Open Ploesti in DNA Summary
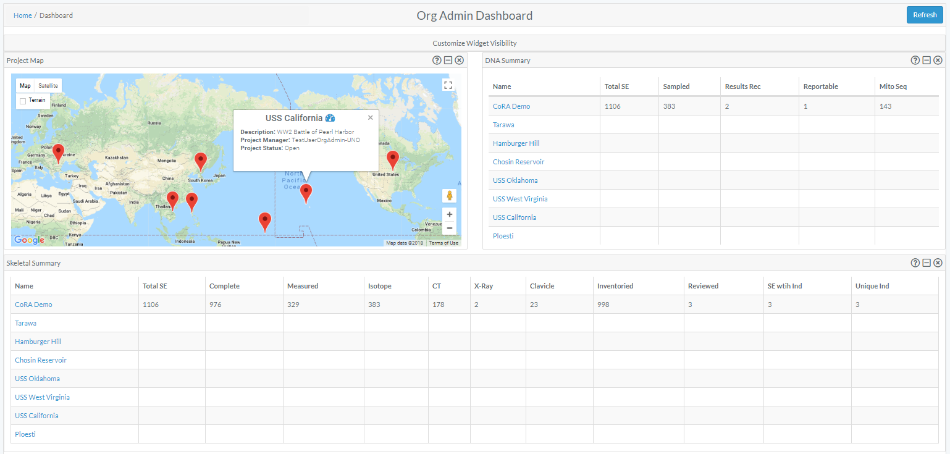The width and height of the screenshot is (950, 454). 503,236
